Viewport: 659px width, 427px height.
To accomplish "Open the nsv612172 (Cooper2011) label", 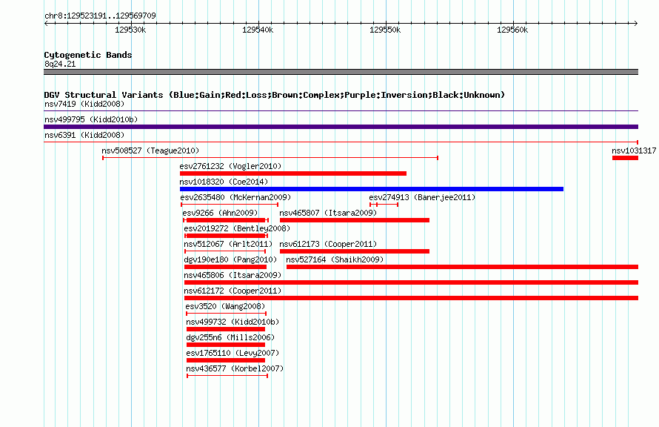I will click(x=233, y=291).
